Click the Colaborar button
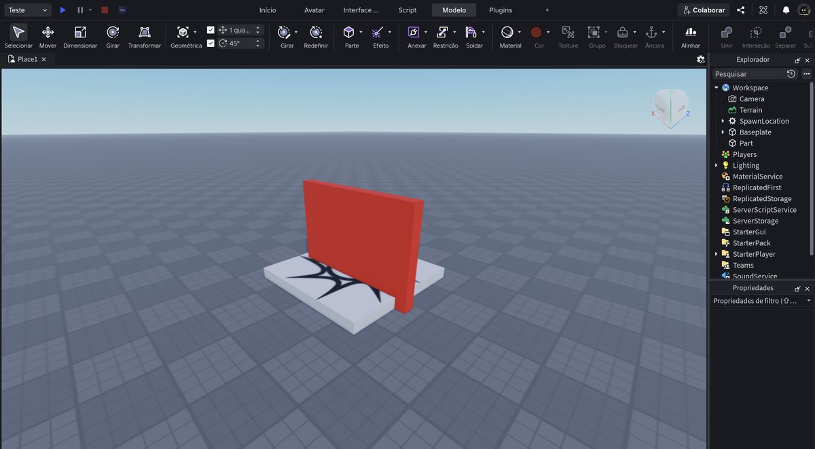This screenshot has width=815, height=449. 704,10
